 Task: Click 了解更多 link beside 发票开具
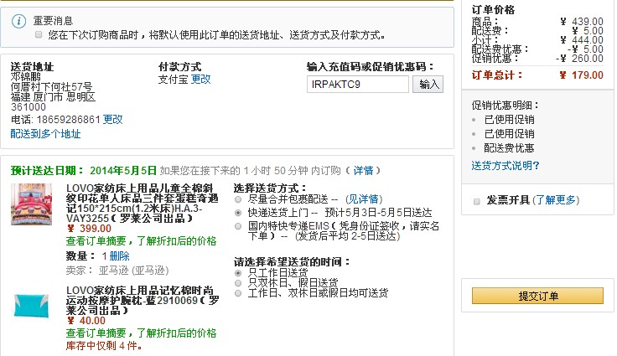(x=555, y=200)
